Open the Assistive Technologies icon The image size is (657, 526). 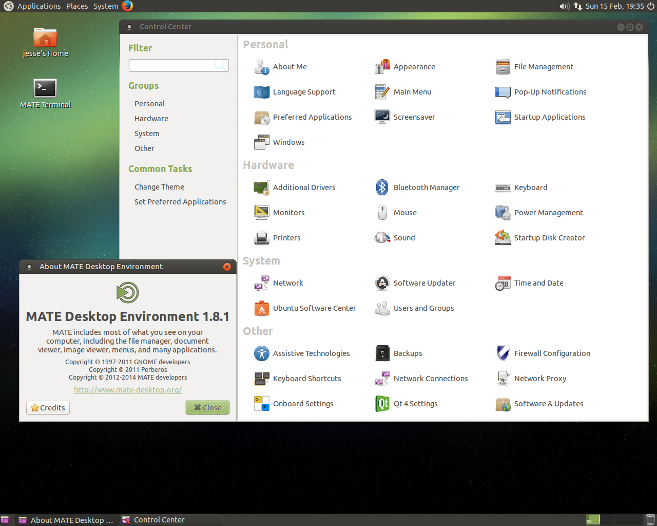pyautogui.click(x=262, y=353)
